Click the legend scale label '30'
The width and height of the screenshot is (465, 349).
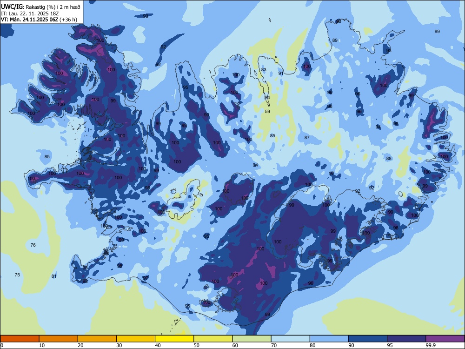click(x=119, y=345)
